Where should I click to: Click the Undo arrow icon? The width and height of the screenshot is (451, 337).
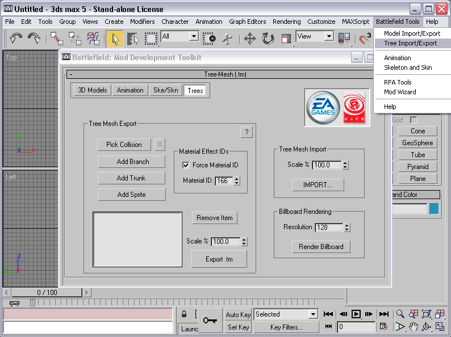(15, 38)
